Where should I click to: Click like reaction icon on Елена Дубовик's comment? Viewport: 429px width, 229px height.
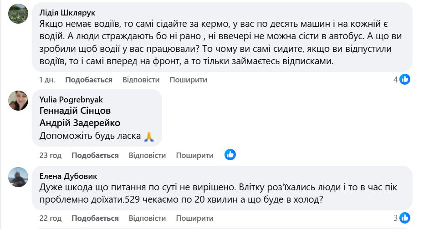coord(405,217)
